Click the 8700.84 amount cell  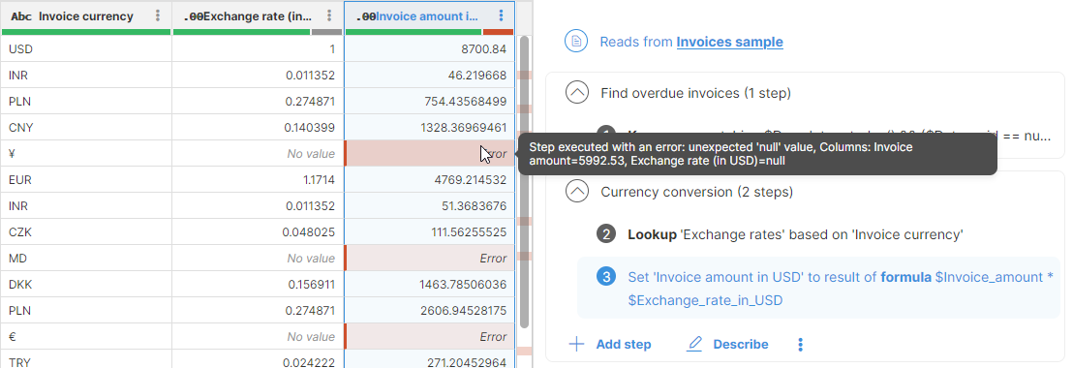tap(430, 49)
